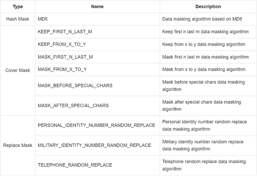Select PERSONAL_IDENTITY_NUMBER_RANDOM_REPLACE name

point(96,125)
